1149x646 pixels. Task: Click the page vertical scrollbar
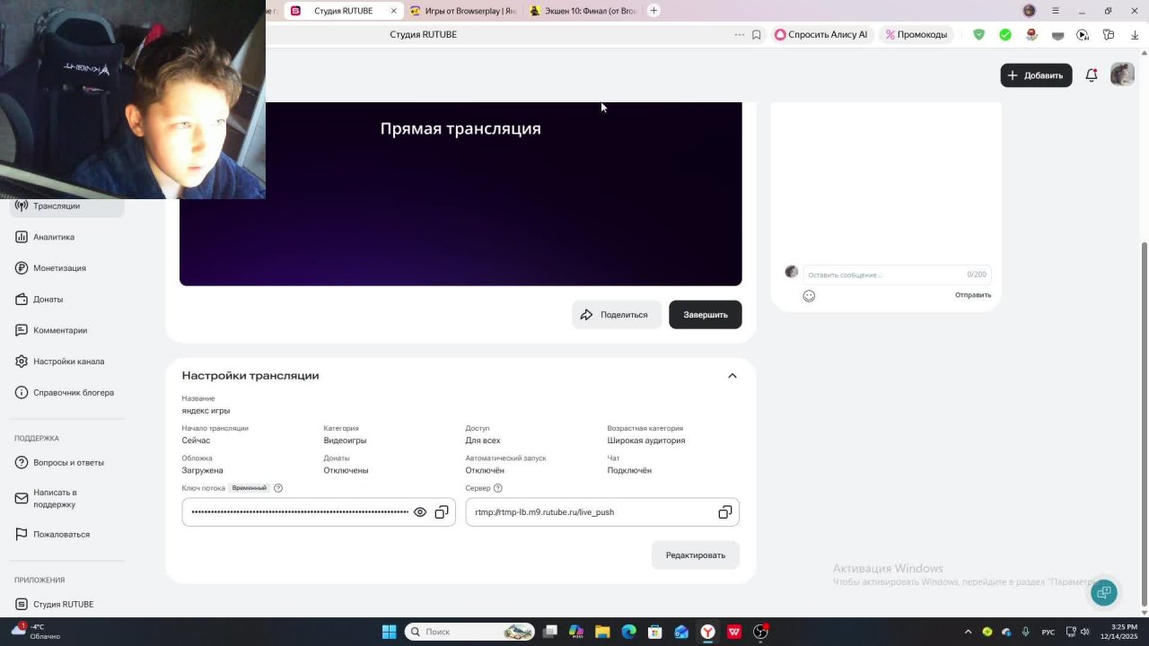click(1144, 422)
